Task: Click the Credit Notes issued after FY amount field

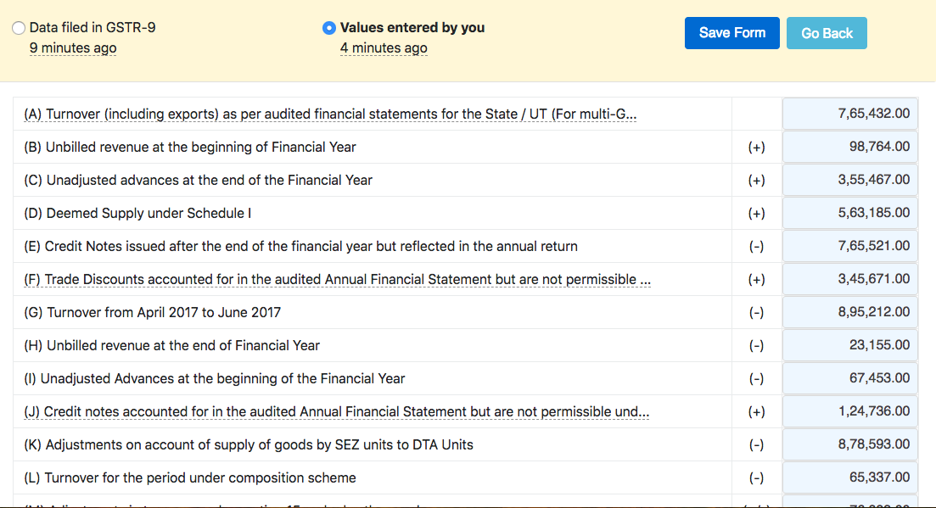Action: point(849,246)
